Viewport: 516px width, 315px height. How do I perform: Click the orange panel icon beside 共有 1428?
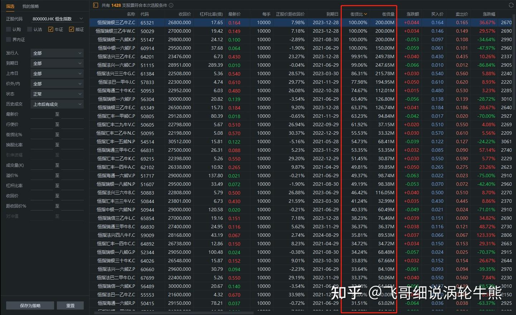(x=95, y=5)
